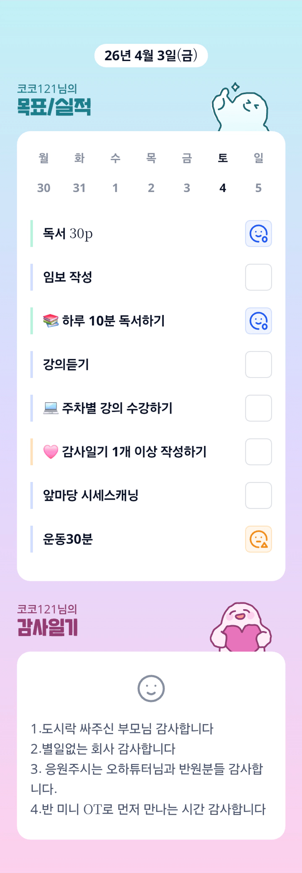
Task: Check the 주차별 강의 수강하기 box
Action: (x=258, y=408)
